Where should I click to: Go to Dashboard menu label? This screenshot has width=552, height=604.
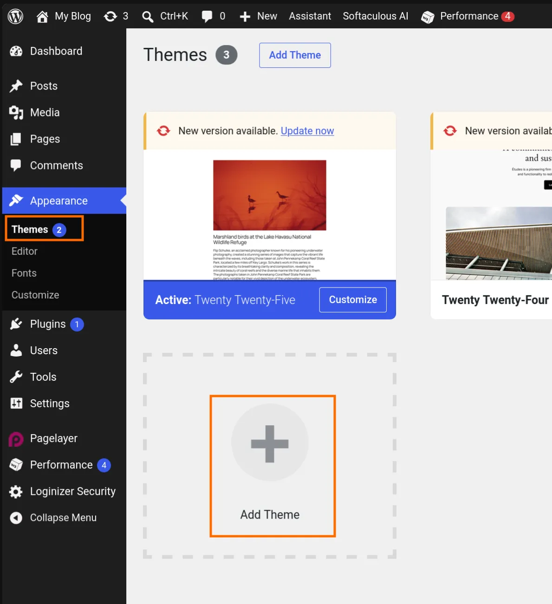(56, 51)
